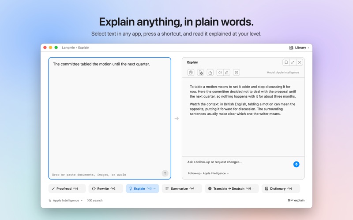Close the Explain result panel

[300, 62]
